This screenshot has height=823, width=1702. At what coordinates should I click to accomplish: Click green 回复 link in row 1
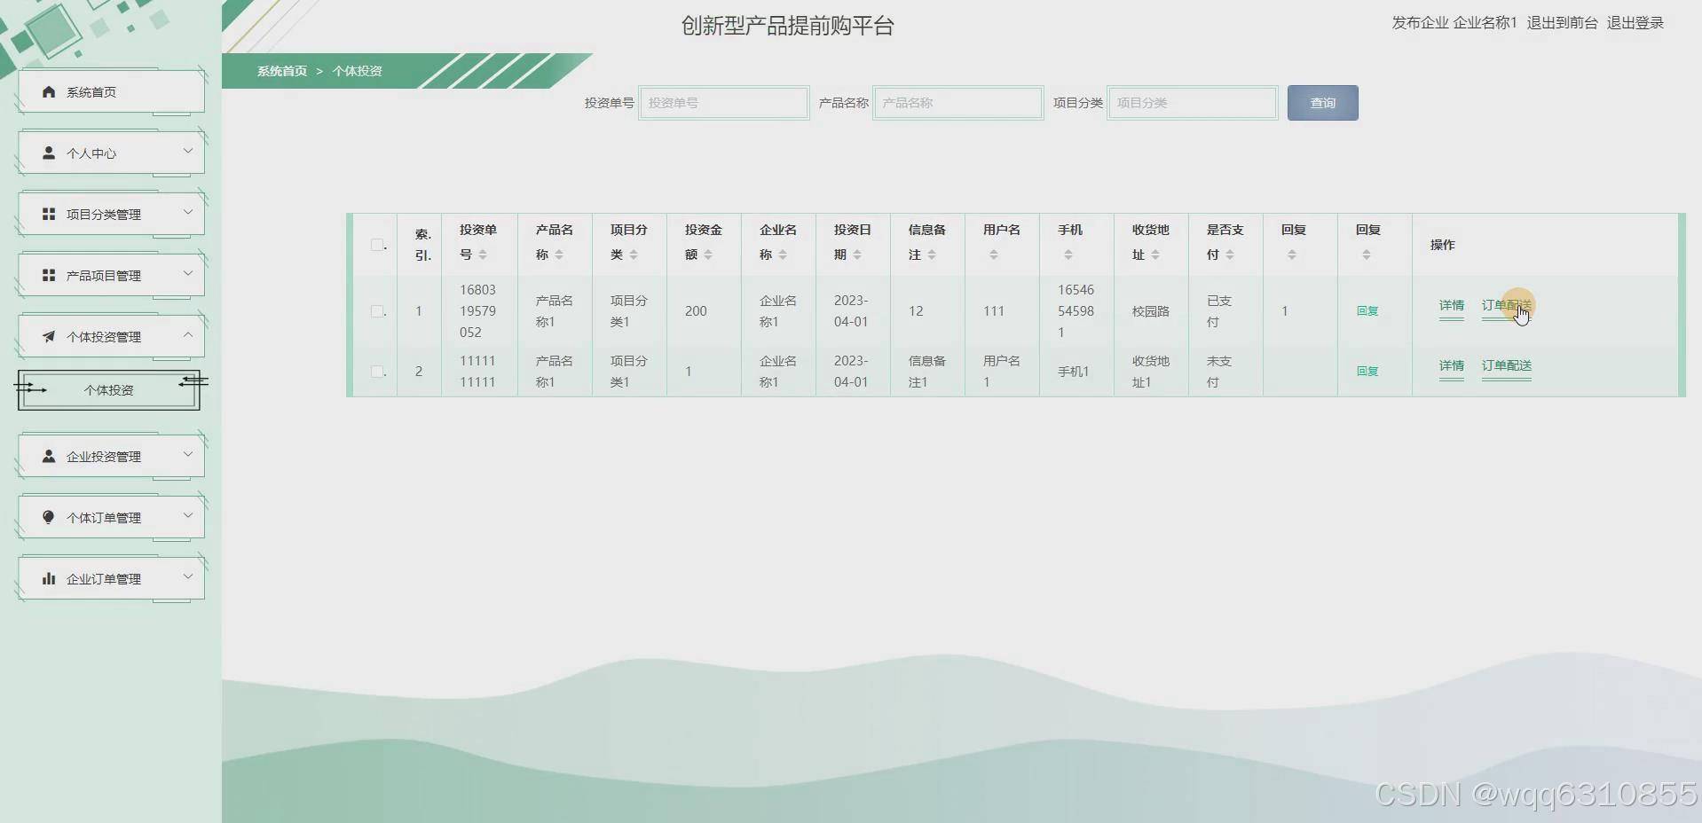pos(1367,311)
